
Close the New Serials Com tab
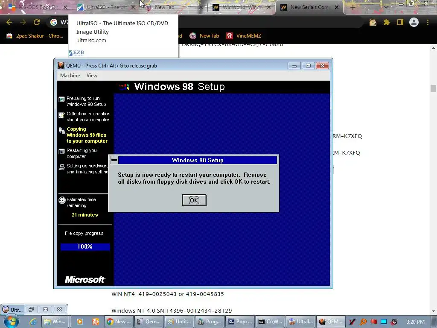[x=337, y=7]
